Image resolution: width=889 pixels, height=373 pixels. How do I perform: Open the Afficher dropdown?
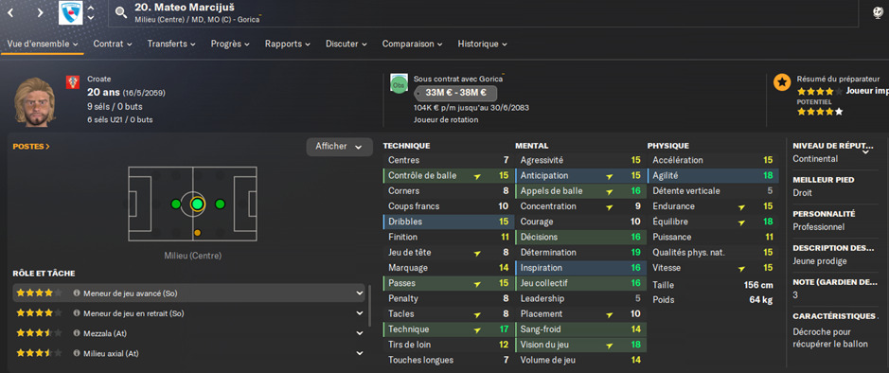coord(340,146)
